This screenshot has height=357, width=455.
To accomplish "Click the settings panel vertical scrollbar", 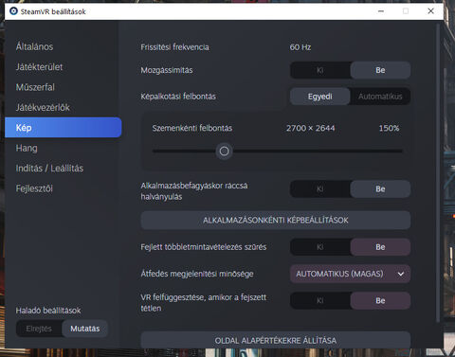I will coord(438,173).
